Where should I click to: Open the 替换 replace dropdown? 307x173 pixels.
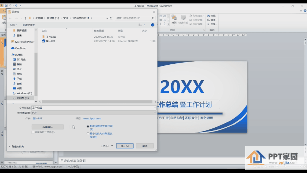pos(212,20)
